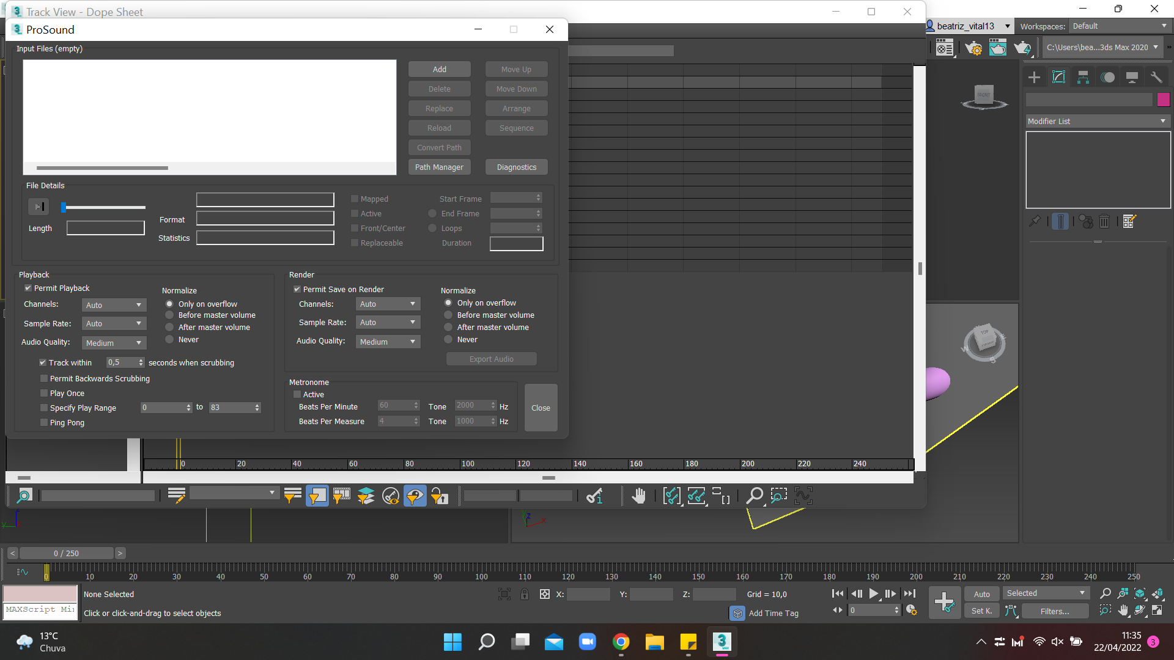Enable Permit Backwards Scrubbing
Image resolution: width=1174 pixels, height=660 pixels.
click(x=43, y=378)
